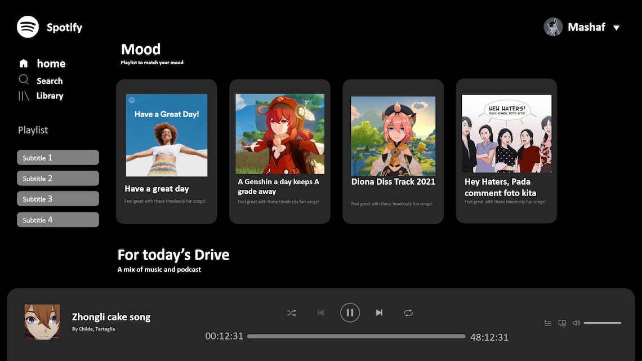Open the Search menu item
The height and width of the screenshot is (361, 642).
tap(50, 81)
